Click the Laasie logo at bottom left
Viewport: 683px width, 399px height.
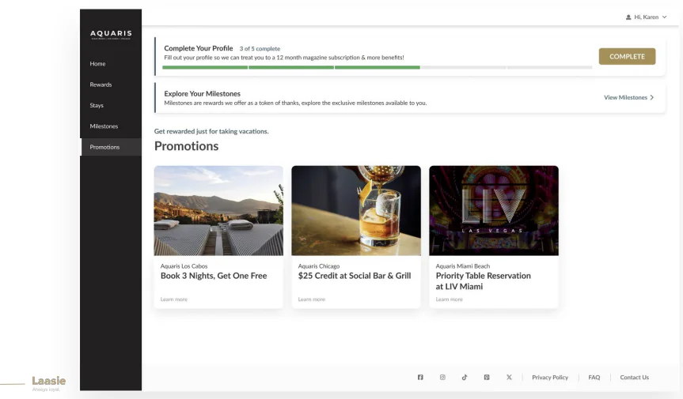(x=48, y=383)
